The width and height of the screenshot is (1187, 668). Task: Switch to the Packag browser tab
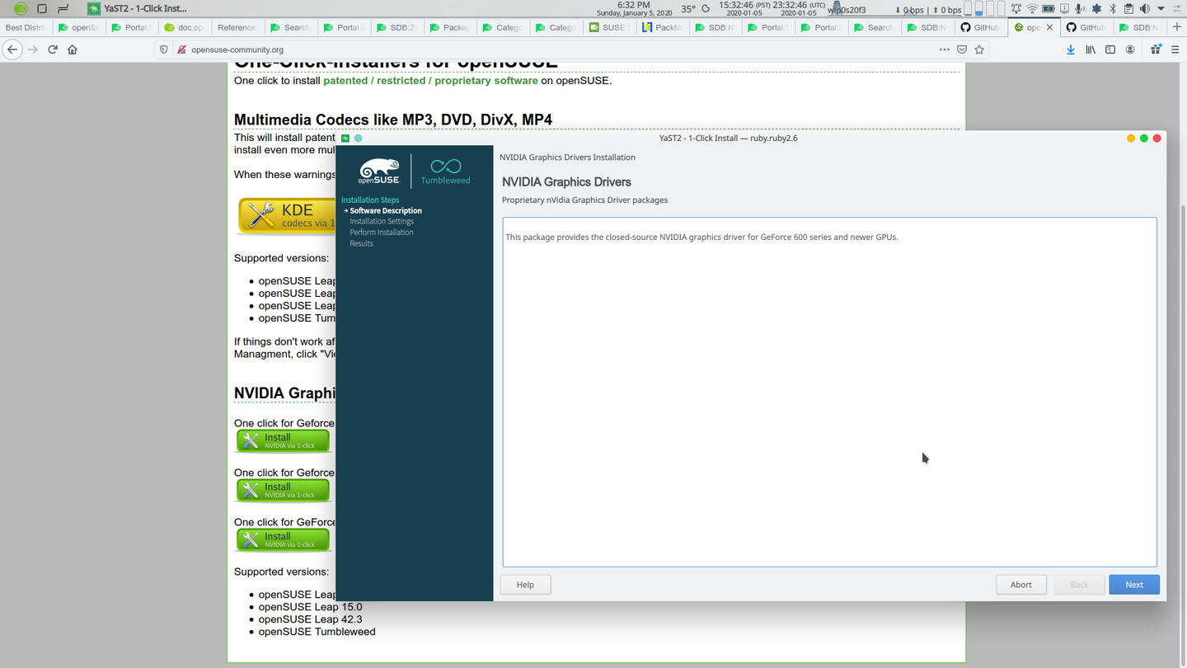(449, 27)
